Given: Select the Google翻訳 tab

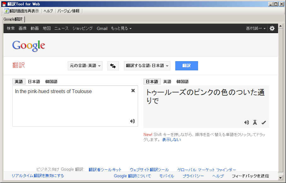Looking at the screenshot, I should pyautogui.click(x=13, y=19).
